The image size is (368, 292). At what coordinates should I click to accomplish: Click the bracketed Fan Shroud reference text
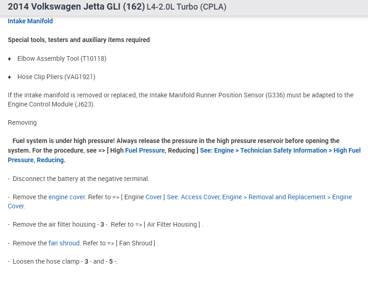coord(135,243)
